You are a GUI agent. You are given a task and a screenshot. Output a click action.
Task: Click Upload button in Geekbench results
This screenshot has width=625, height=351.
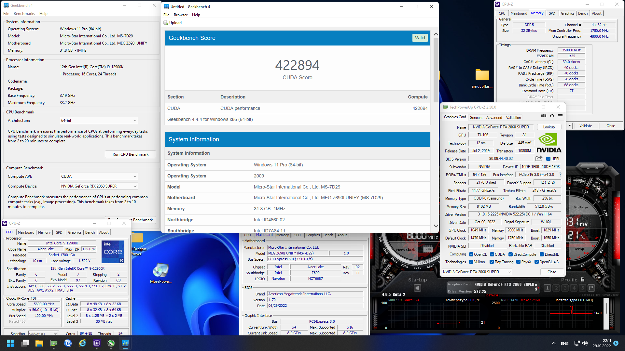tap(173, 23)
